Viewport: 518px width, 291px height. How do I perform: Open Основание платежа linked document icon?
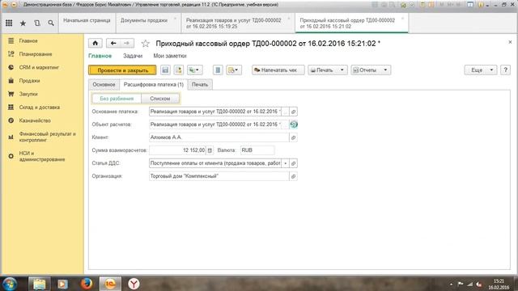293,112
